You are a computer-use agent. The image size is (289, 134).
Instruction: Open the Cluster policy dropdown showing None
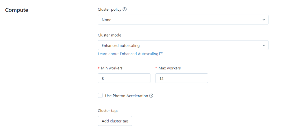pos(181,20)
